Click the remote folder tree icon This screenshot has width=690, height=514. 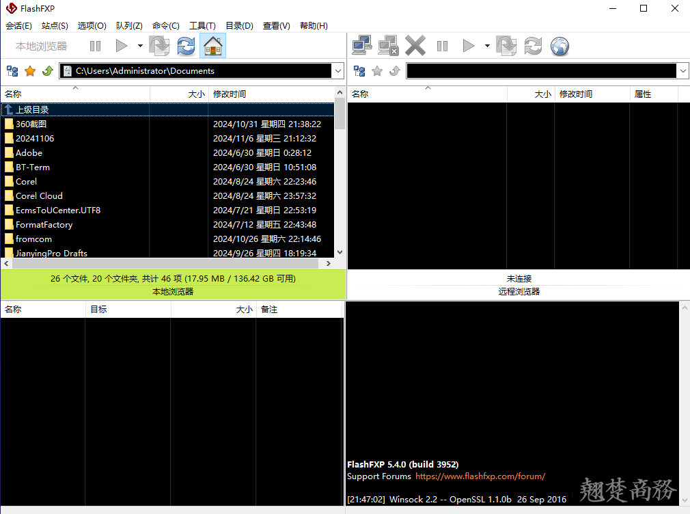click(359, 71)
